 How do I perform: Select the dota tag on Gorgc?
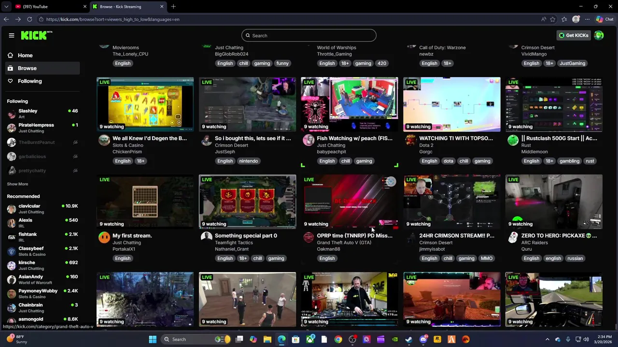point(449,161)
